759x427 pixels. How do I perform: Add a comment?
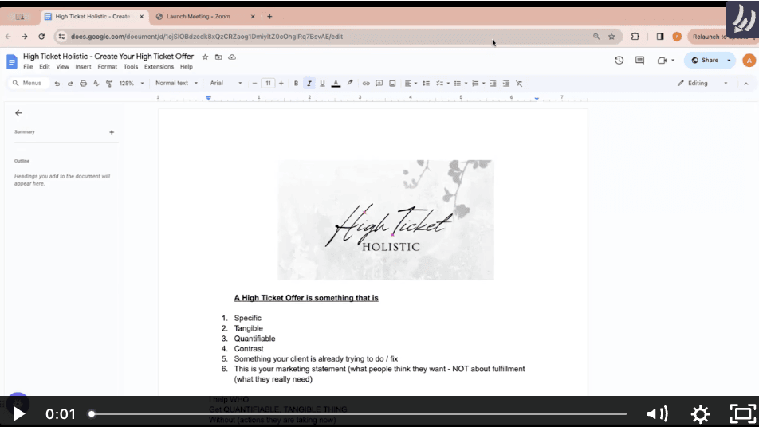[x=379, y=84]
